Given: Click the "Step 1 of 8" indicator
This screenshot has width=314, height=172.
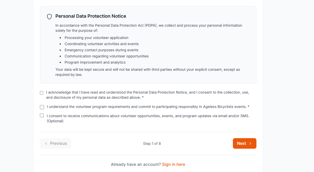Looking at the screenshot, I should [x=152, y=144].
